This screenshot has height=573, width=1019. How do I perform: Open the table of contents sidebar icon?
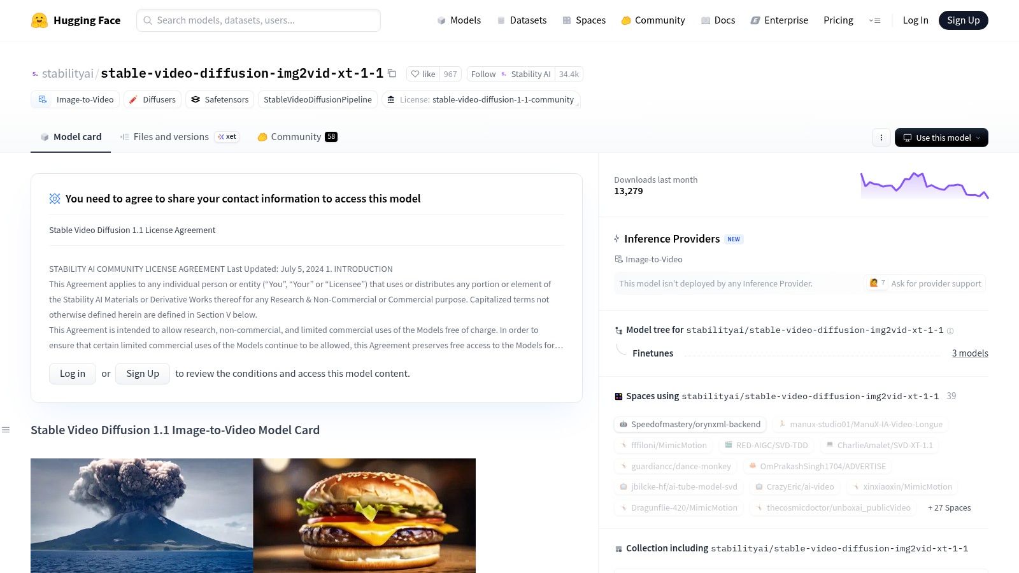6,430
